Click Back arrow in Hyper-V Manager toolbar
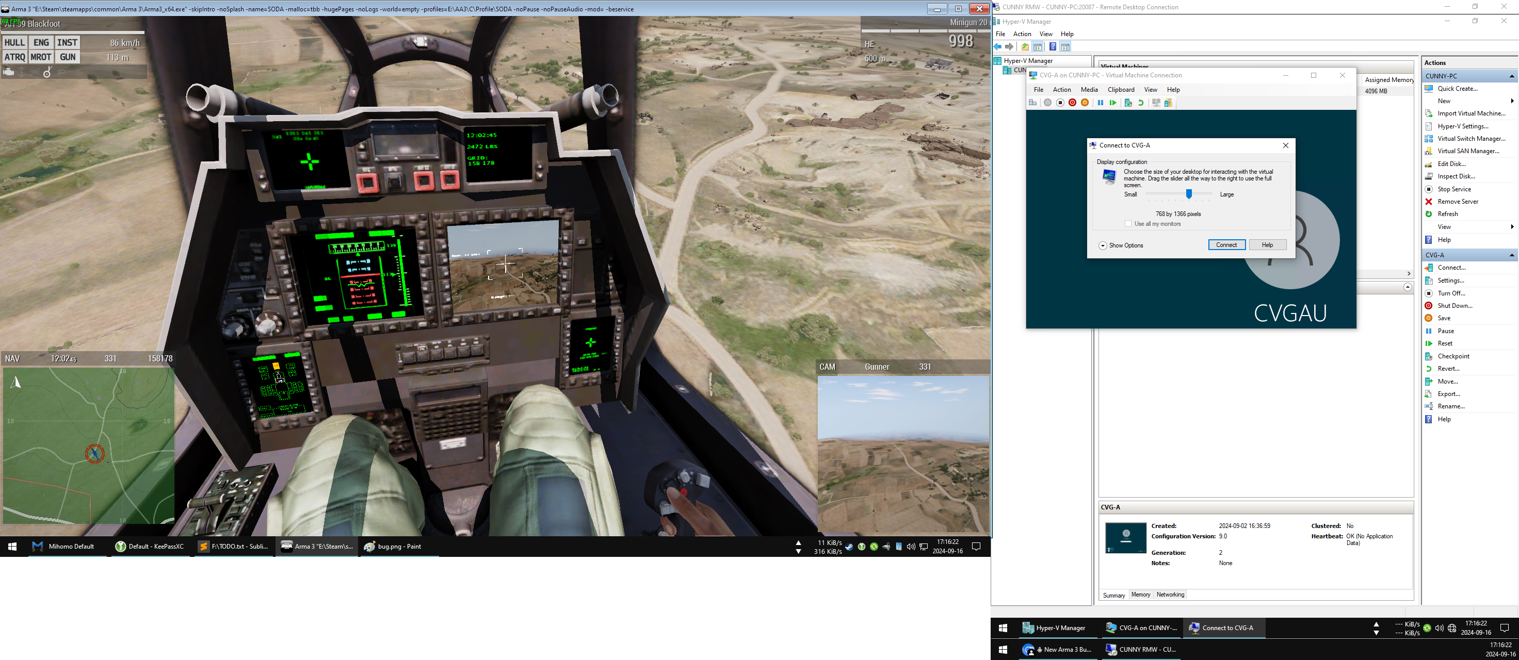Viewport: 1519px width, 660px height. click(998, 46)
